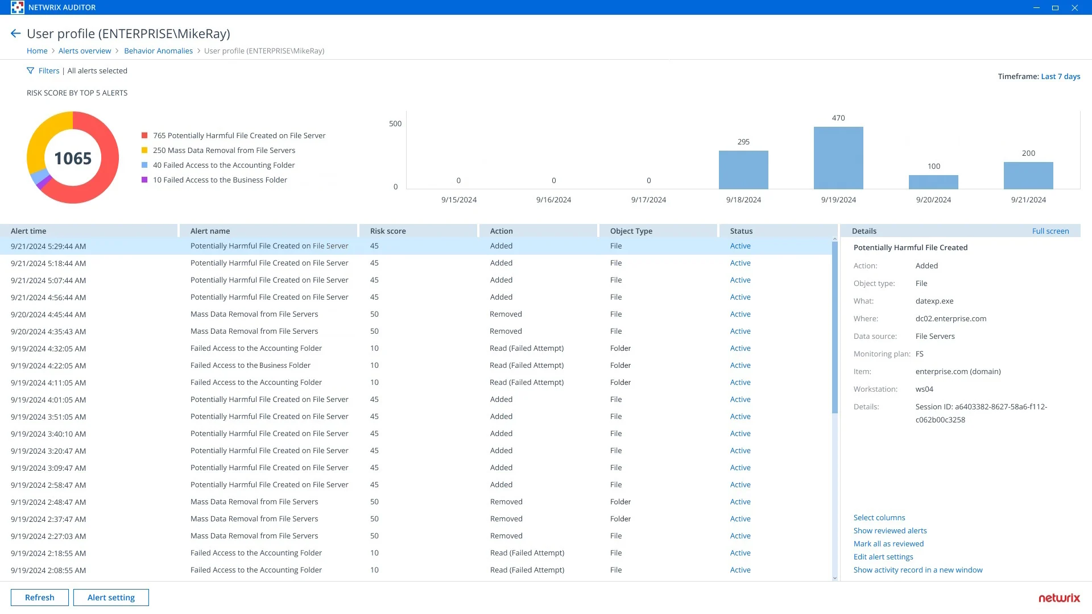Select alert time 9/21/2024 4:56:44 AM
Screen dimensions: 1092x614
coord(48,298)
